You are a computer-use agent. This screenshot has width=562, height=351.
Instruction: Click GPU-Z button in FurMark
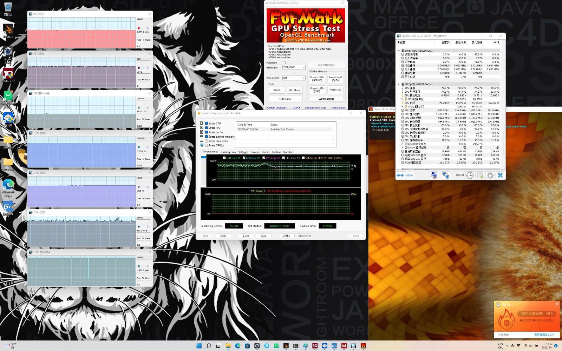[277, 90]
